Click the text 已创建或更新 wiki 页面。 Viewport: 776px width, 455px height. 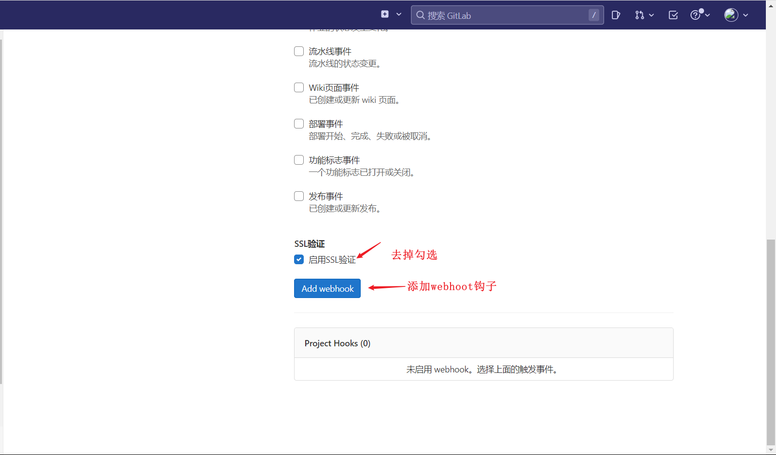[x=355, y=100]
